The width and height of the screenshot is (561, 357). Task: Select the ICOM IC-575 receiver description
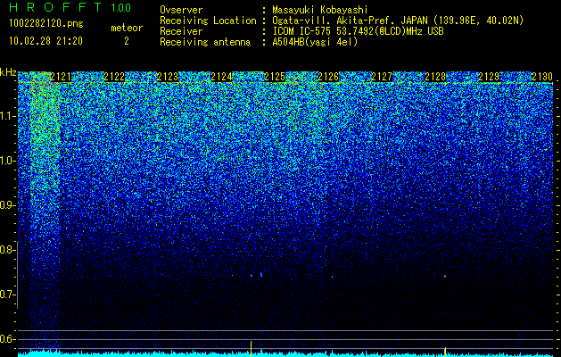(x=358, y=31)
